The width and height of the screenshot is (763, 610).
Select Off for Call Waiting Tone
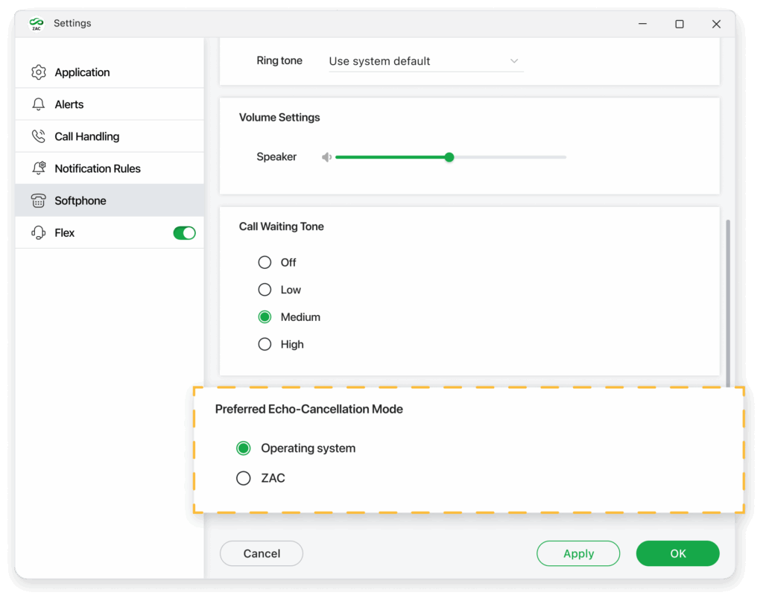click(x=265, y=262)
